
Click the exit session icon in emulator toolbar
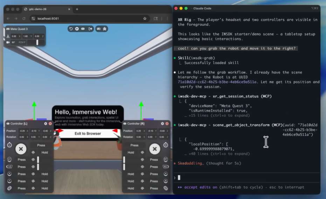tap(90, 29)
